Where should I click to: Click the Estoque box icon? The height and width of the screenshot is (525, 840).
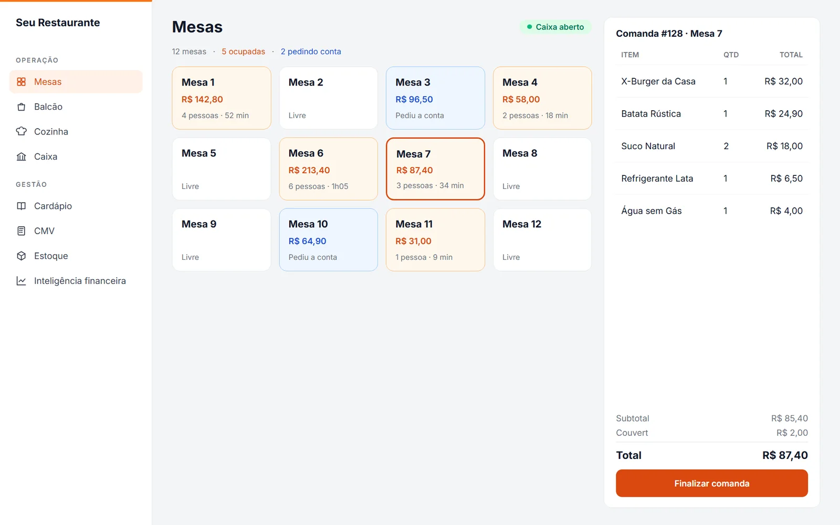point(21,256)
